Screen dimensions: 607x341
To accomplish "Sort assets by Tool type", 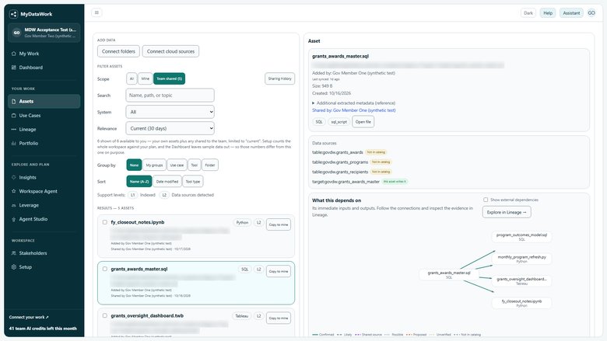I will (x=193, y=182).
